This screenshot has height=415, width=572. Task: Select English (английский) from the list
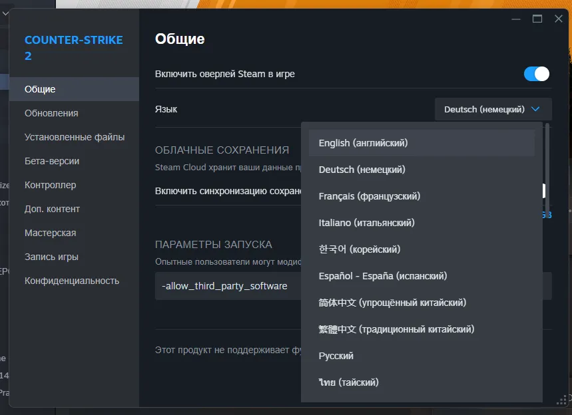[422, 143]
